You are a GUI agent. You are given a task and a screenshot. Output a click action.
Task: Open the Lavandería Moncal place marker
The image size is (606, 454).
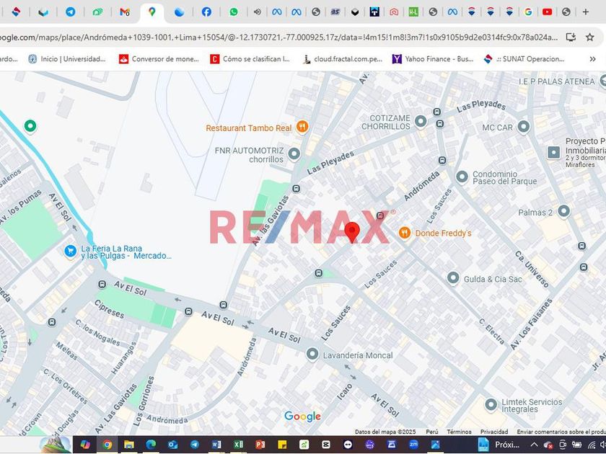click(312, 354)
